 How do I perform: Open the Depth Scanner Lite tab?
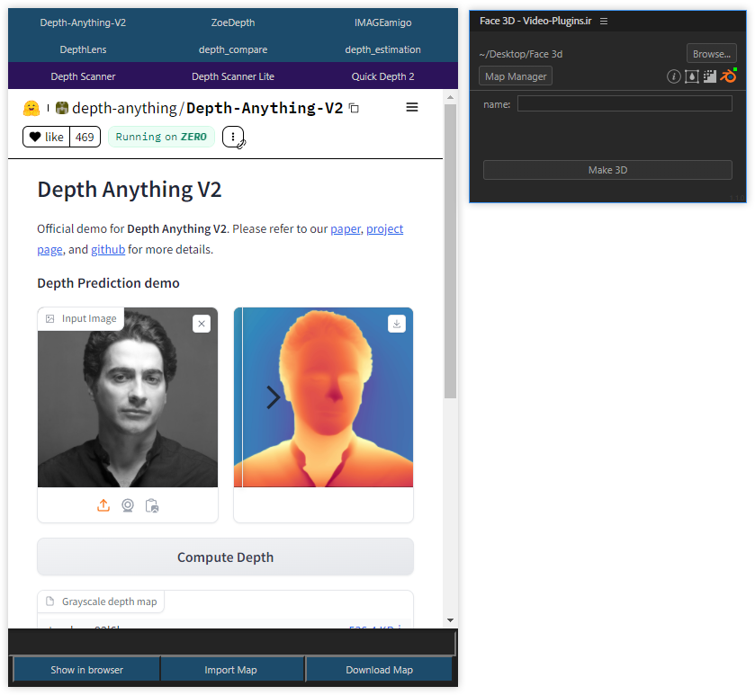coord(233,76)
